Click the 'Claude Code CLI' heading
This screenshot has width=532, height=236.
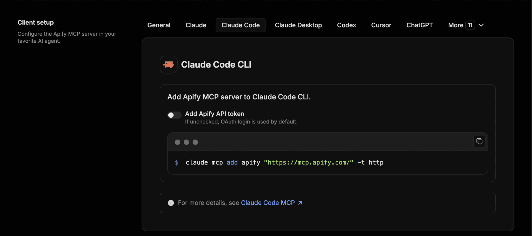(x=216, y=64)
